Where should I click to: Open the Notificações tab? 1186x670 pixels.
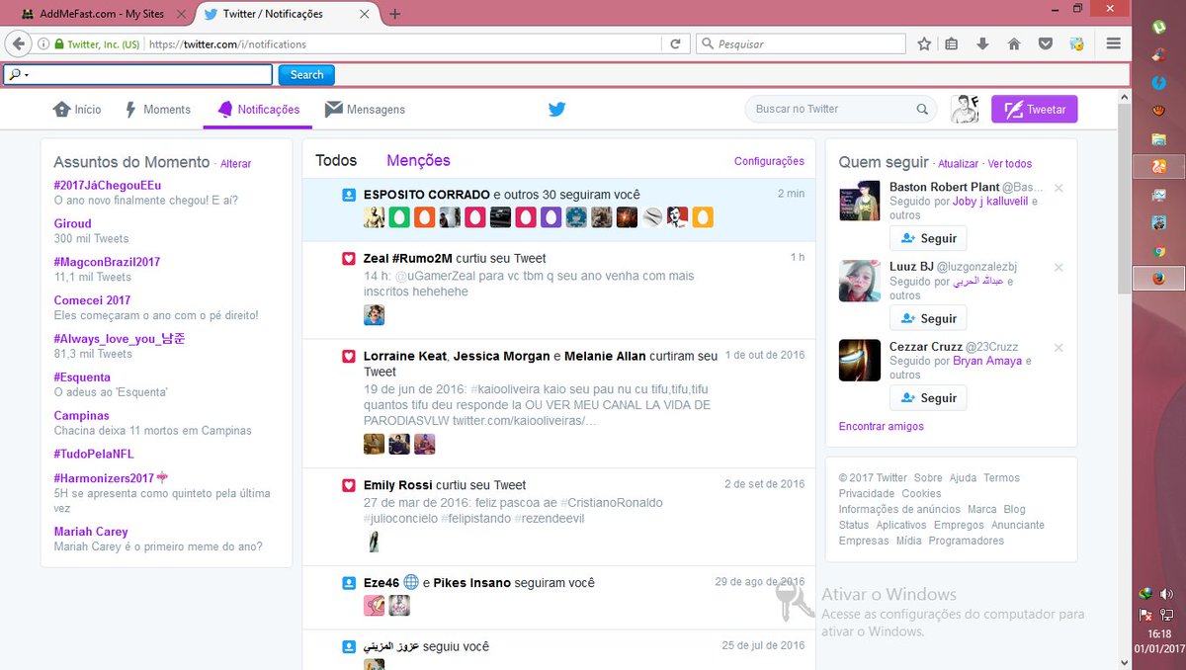258,109
